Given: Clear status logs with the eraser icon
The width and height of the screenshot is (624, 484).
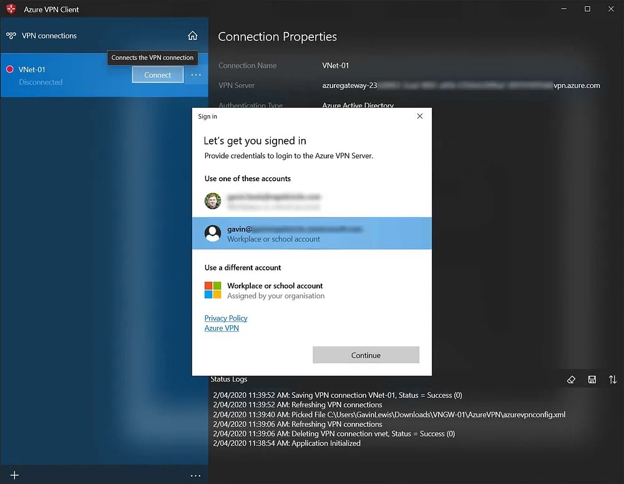Looking at the screenshot, I should click(x=571, y=380).
